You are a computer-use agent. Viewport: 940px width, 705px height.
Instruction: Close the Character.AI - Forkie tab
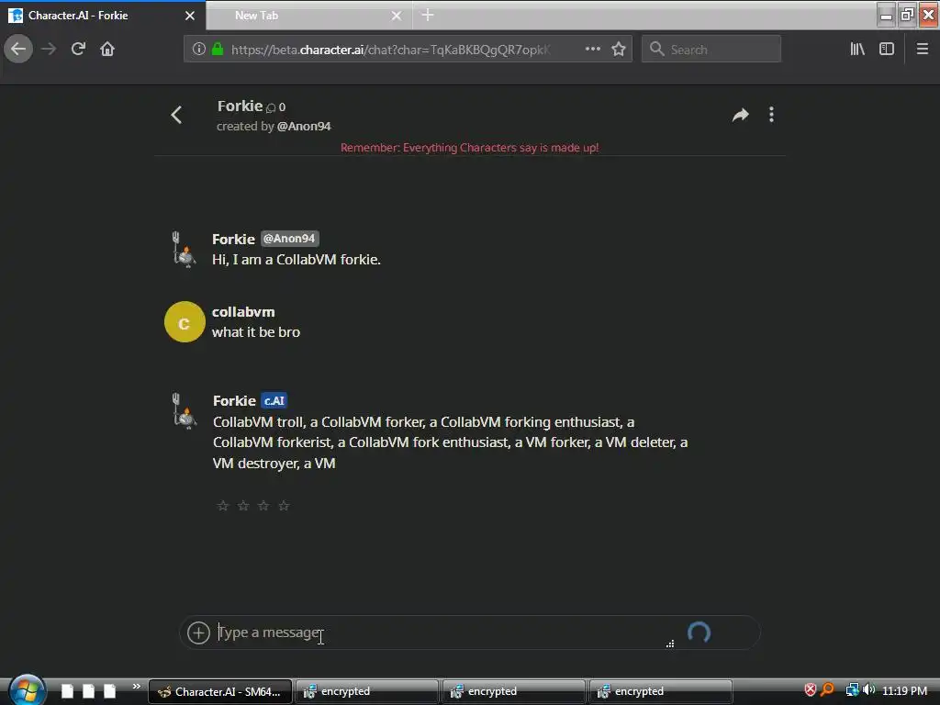[190, 16]
